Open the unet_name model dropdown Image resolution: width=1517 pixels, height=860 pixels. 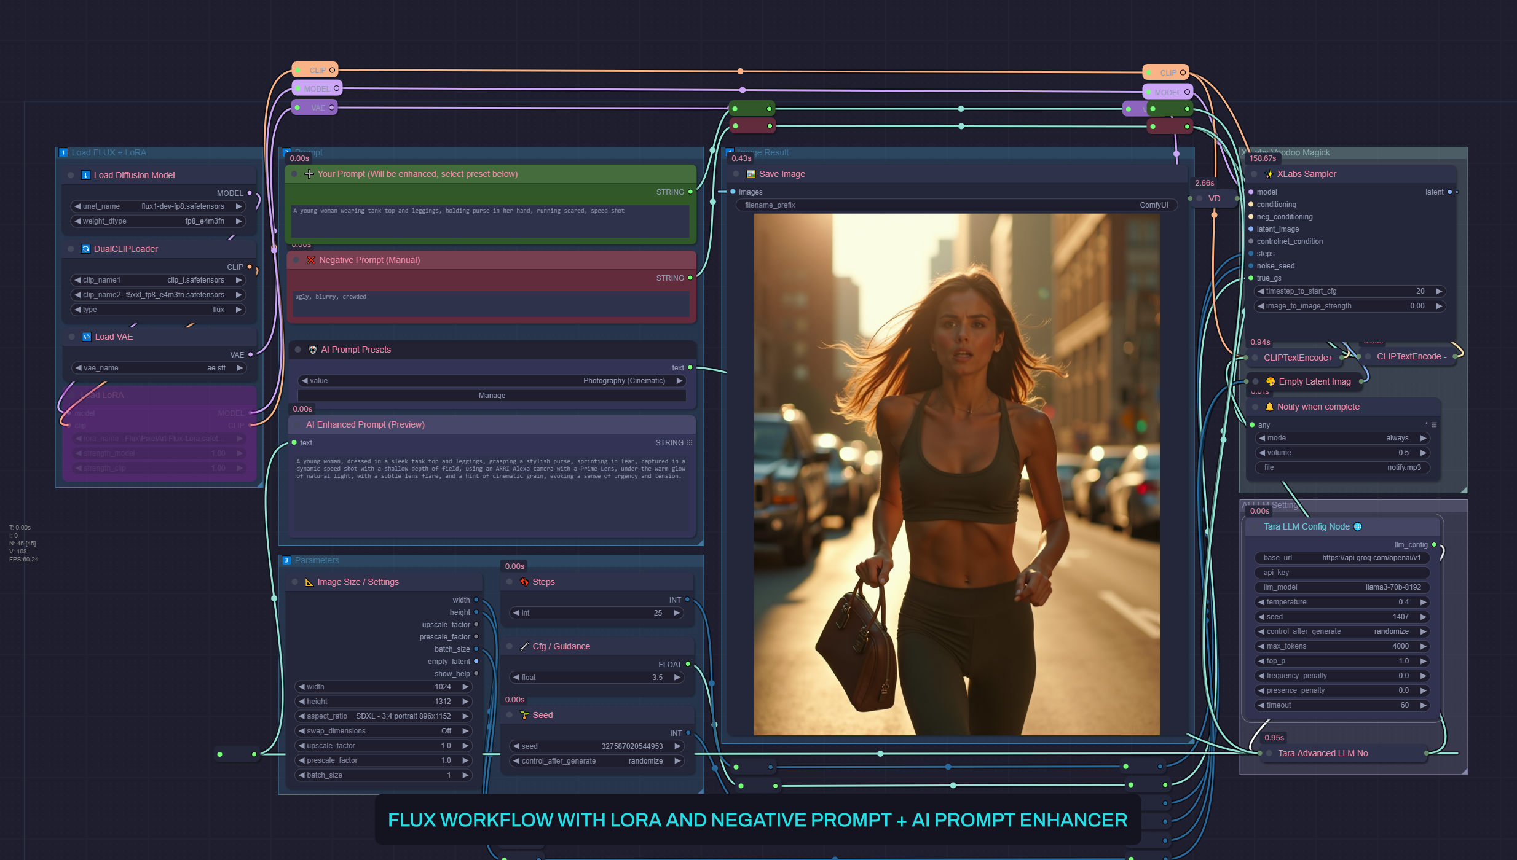pos(159,206)
